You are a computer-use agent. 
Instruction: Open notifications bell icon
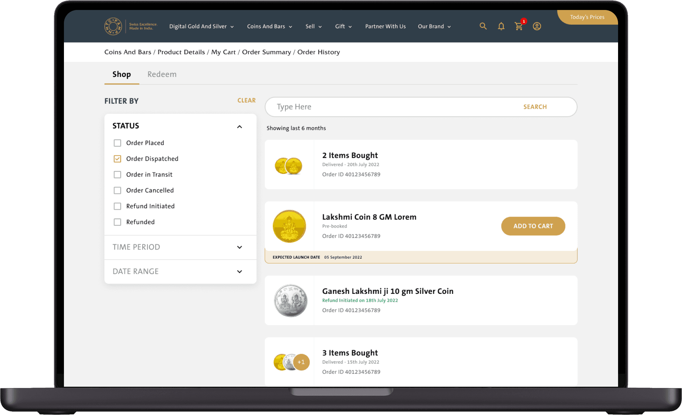[501, 26]
